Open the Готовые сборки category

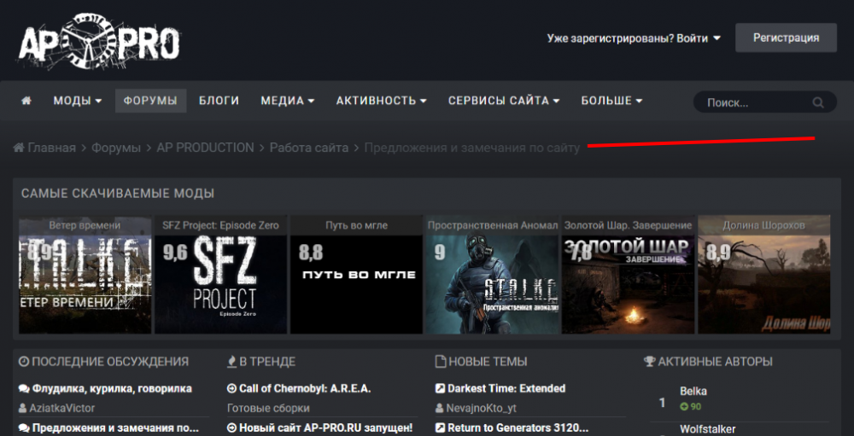pyautogui.click(x=268, y=408)
